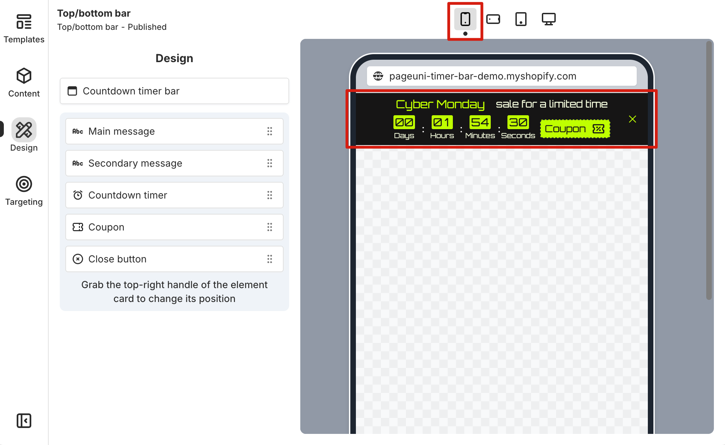The width and height of the screenshot is (725, 445).
Task: Click the alarm clock icon on Countdown timer
Action: point(78,195)
